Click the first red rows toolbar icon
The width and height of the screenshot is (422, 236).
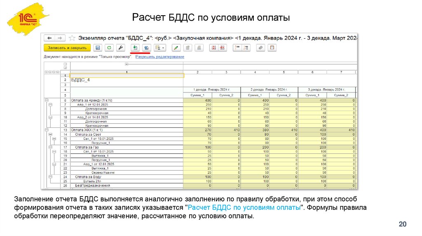[214, 48]
